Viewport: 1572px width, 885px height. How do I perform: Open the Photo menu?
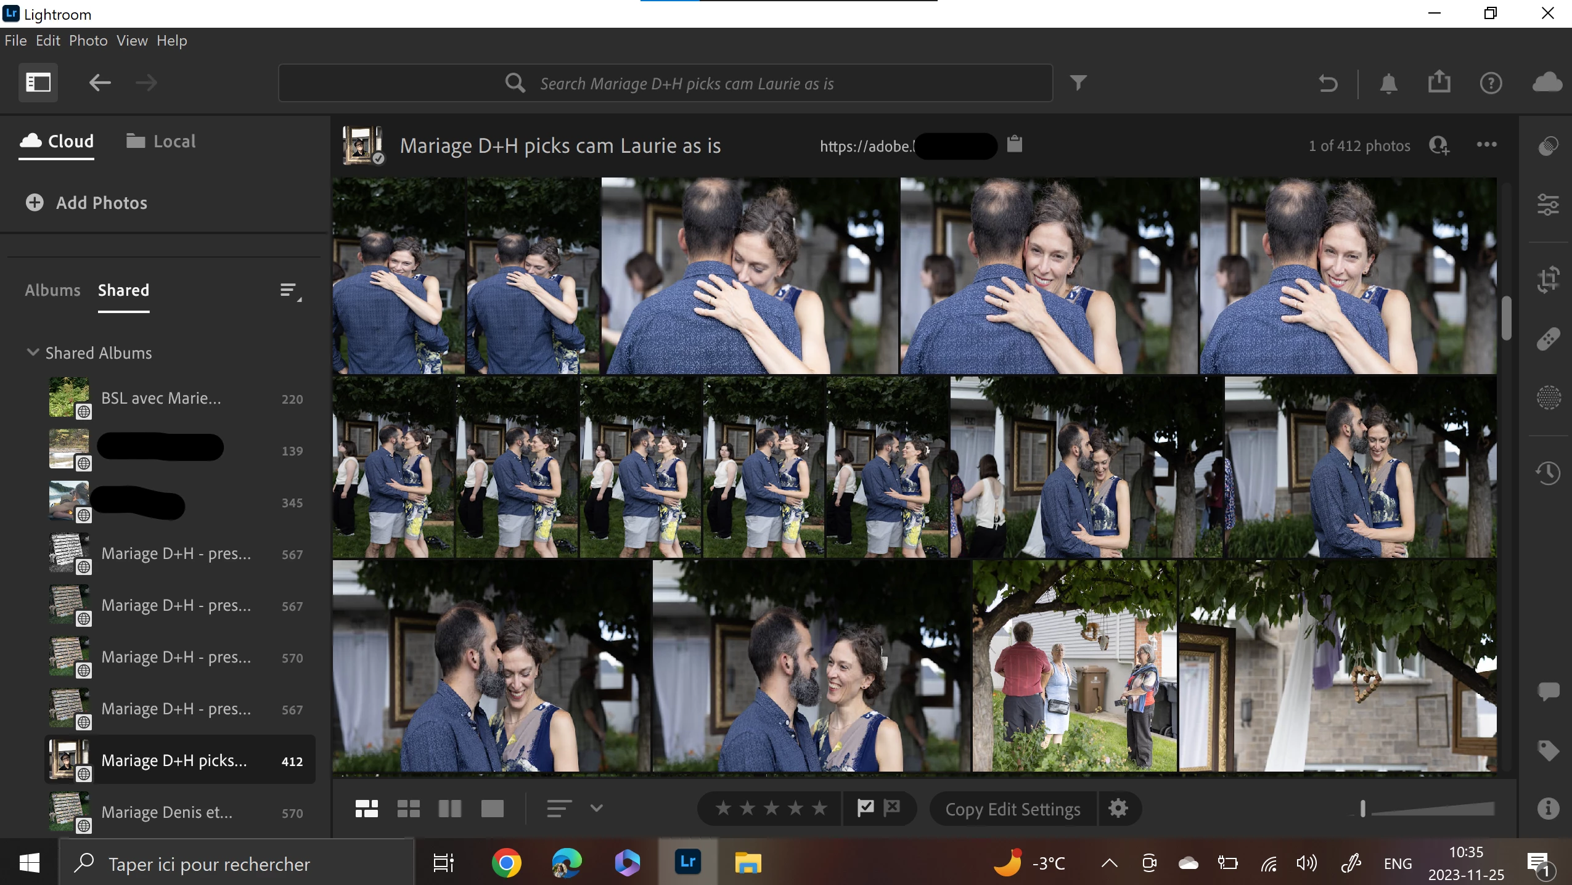click(88, 41)
